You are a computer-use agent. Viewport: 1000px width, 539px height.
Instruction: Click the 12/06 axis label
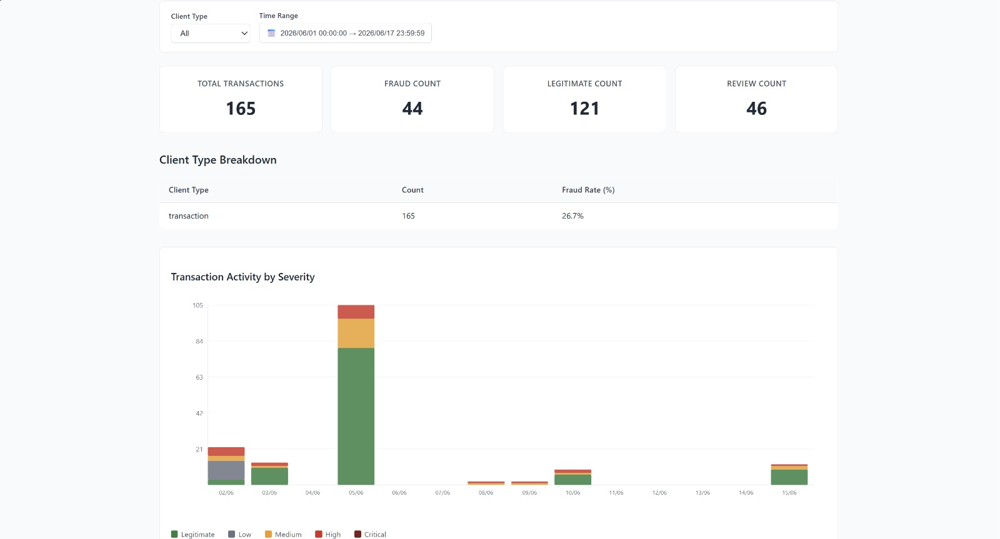(x=659, y=493)
